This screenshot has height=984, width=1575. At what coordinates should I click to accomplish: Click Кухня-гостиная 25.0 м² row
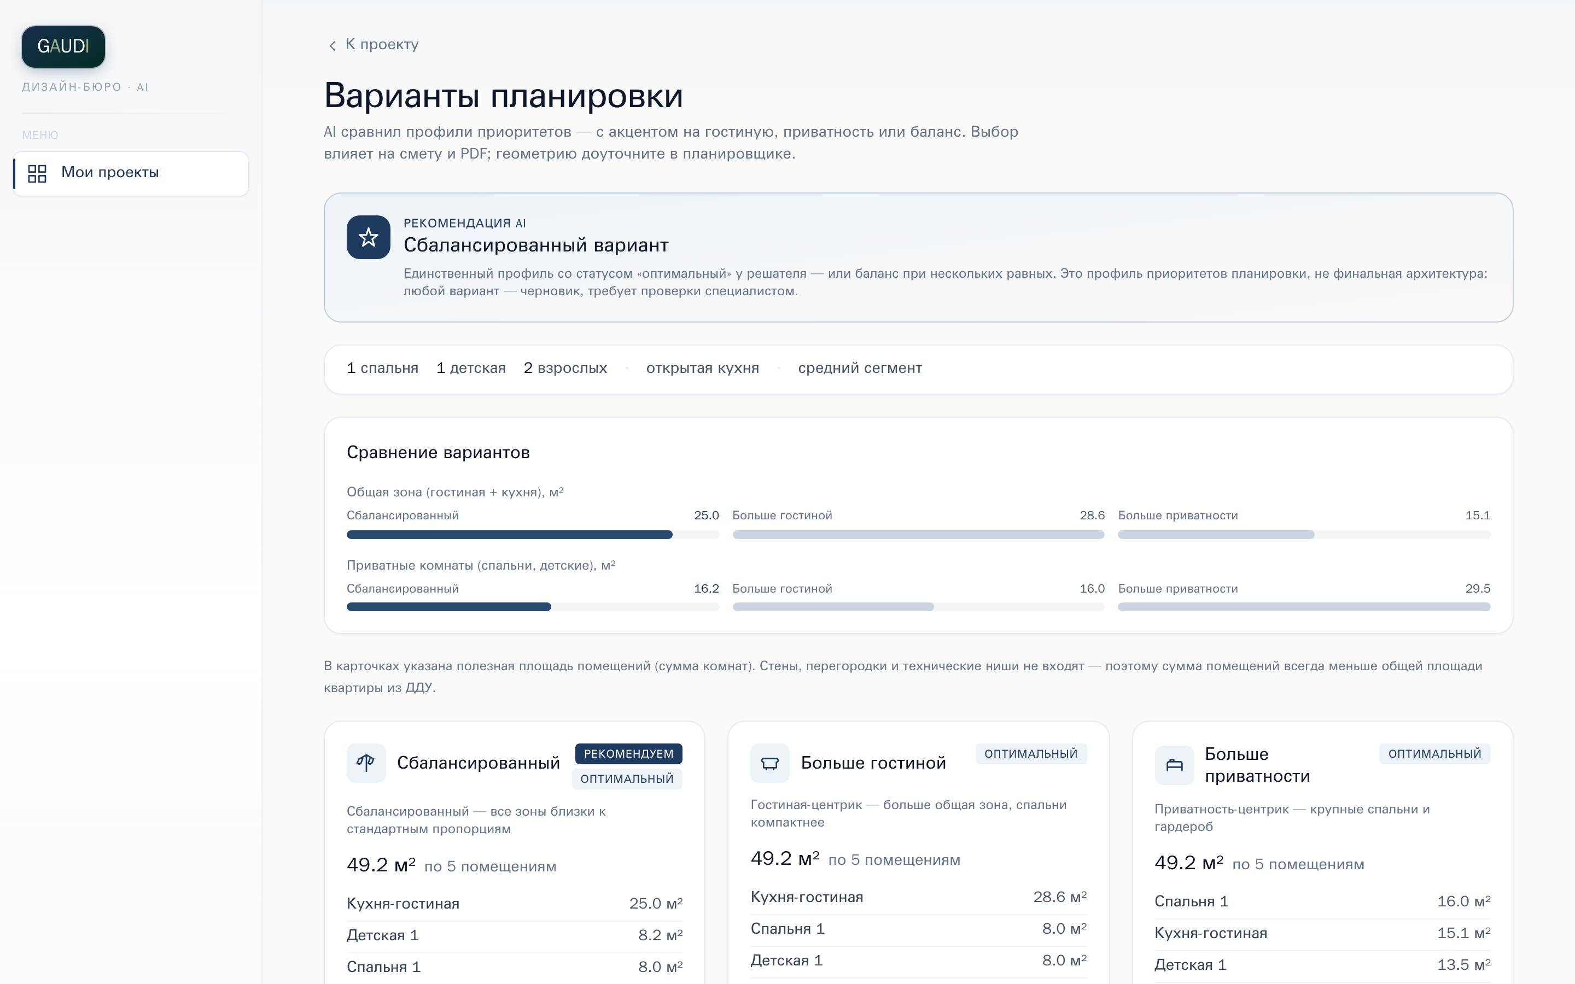514,903
